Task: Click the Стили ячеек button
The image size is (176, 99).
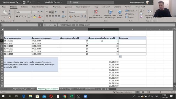Action: click(120, 14)
